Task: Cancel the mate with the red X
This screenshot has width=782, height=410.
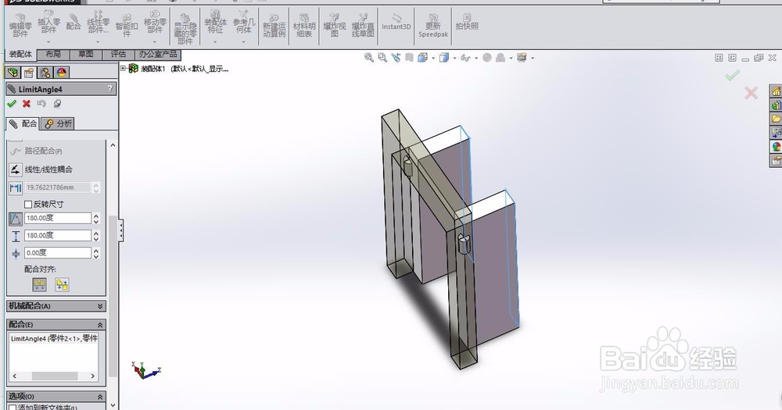Action: (27, 104)
